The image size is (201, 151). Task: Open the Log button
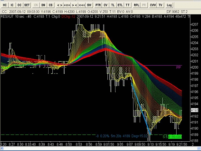(x=169, y=5)
